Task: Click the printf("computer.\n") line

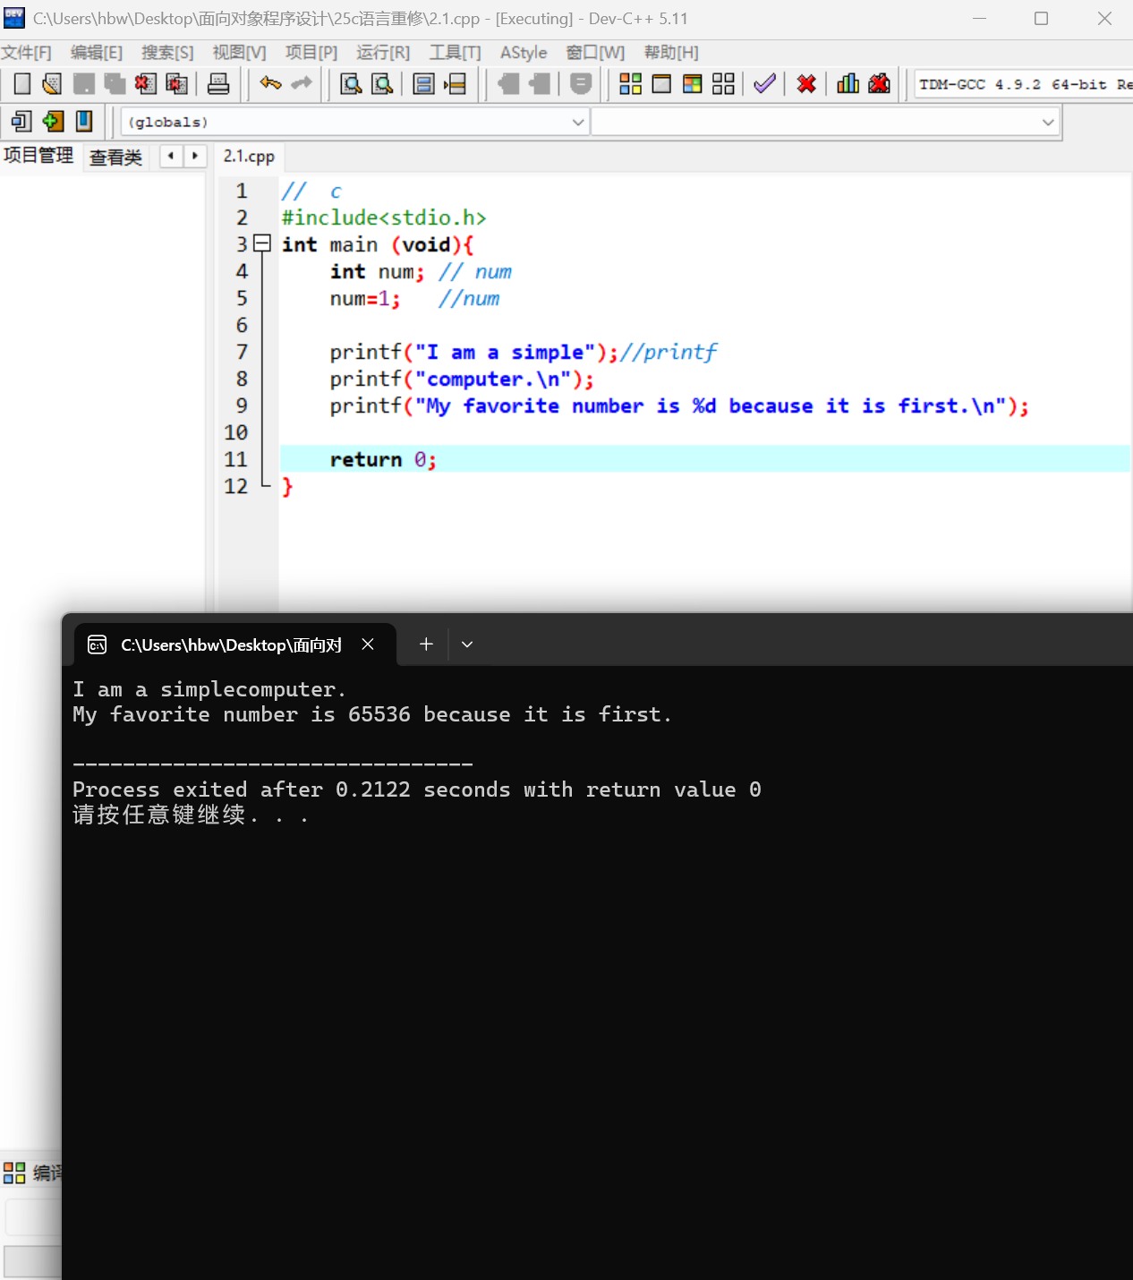Action: tap(462, 379)
